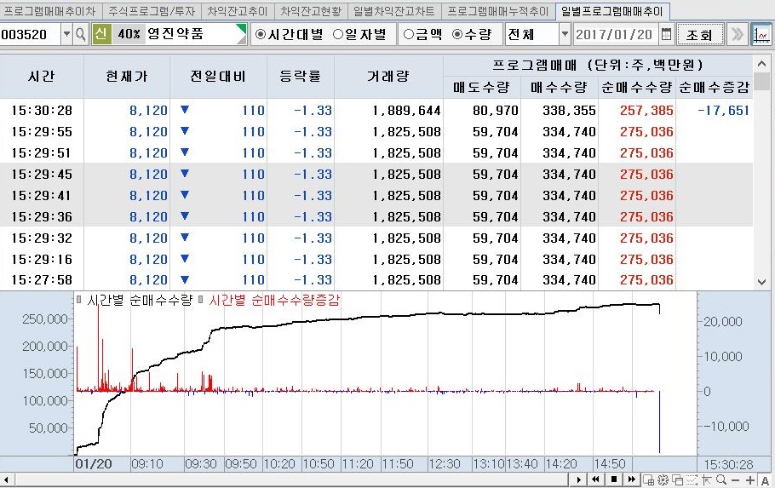This screenshot has width=775, height=488.
Task: Click the 순매수수량 column header
Action: (x=637, y=88)
